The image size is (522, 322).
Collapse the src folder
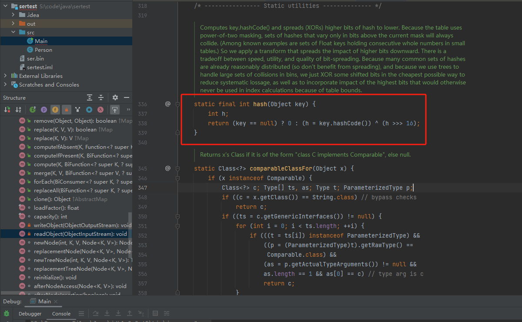point(13,32)
